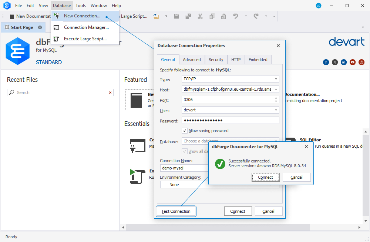Open the Edit menu
This screenshot has width=370, height=242.
point(30,6)
